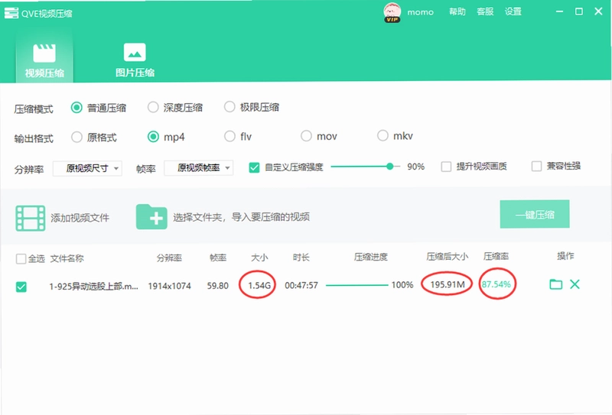This screenshot has height=415, width=612.
Task: Open output folder icon for the video row
Action: tap(556, 284)
